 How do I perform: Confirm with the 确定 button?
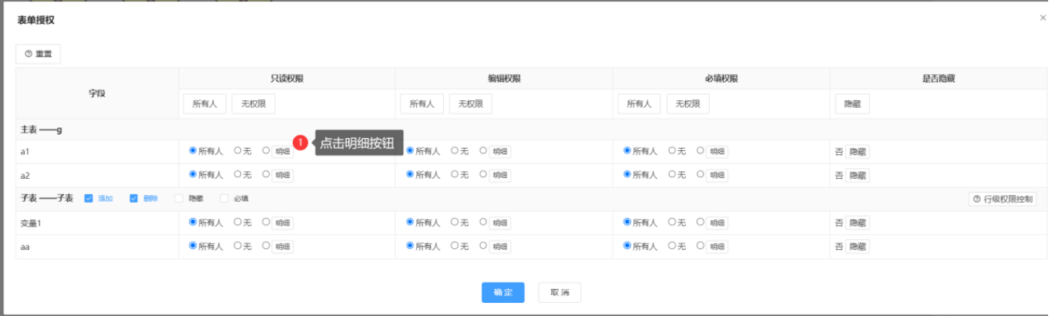[x=503, y=293]
